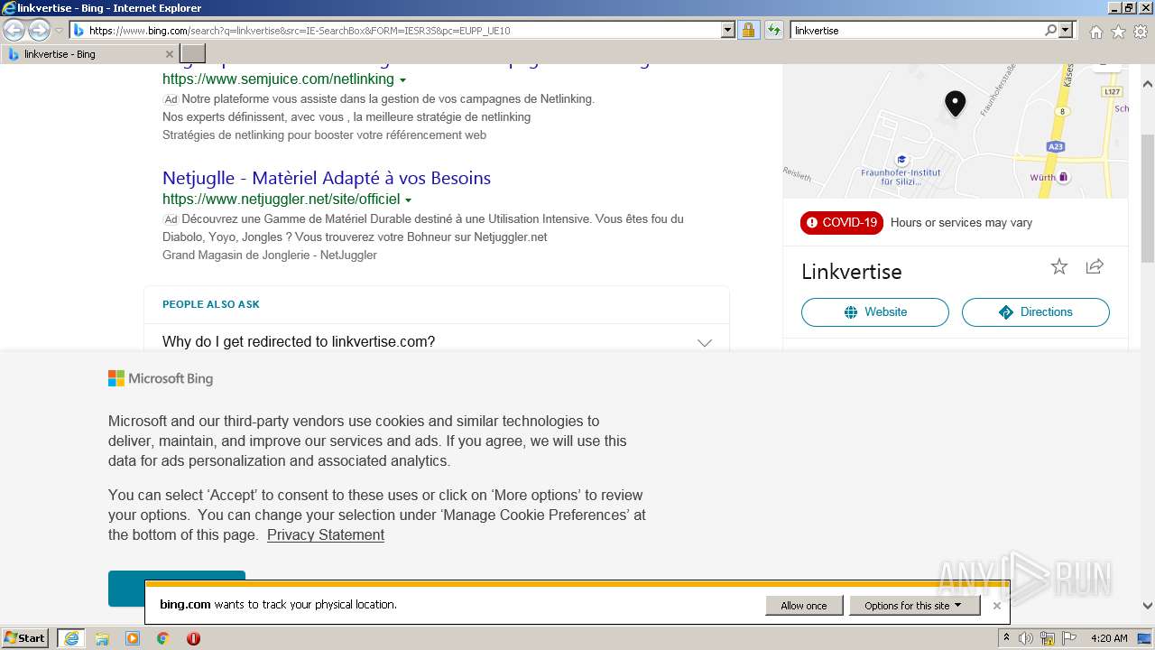Open 'Options for this site' dropdown
Image resolution: width=1155 pixels, height=650 pixels.
[914, 606]
